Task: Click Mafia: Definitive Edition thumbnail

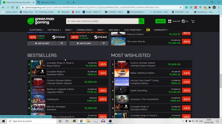Action: pyautogui.click(x=122, y=73)
